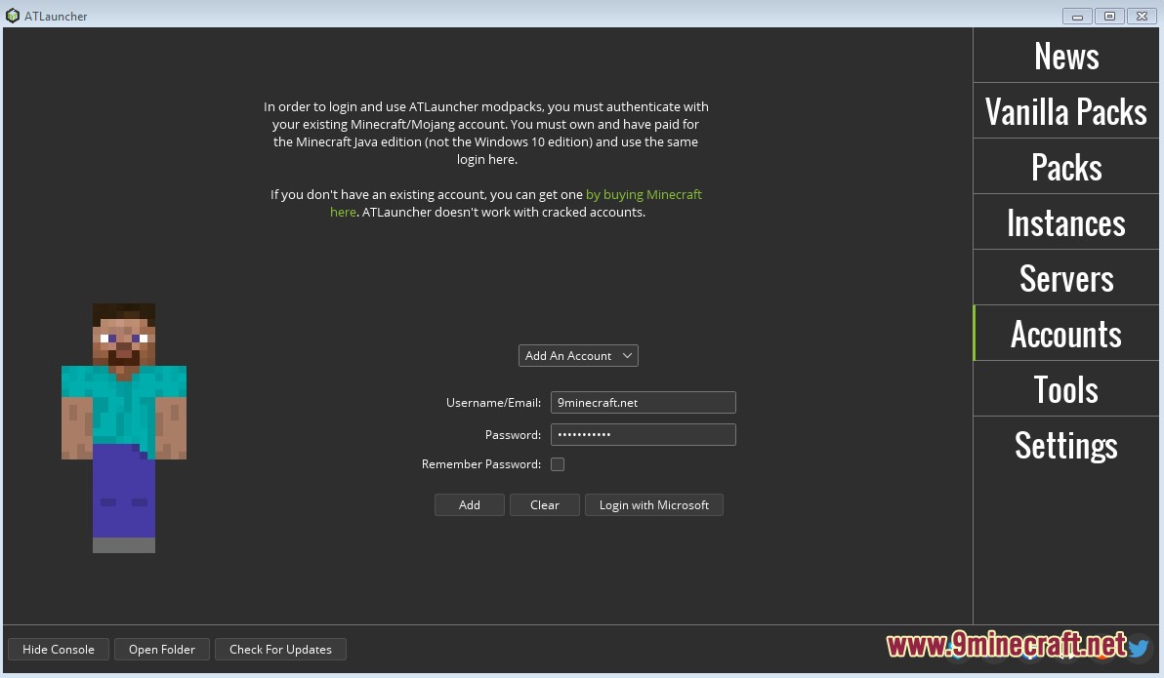Viewport: 1164px width, 678px height.
Task: Click the Username/Email input field
Action: click(643, 403)
